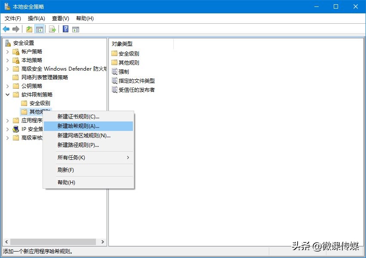Choose 新建证书规则(C)... from context menu

(x=89, y=117)
